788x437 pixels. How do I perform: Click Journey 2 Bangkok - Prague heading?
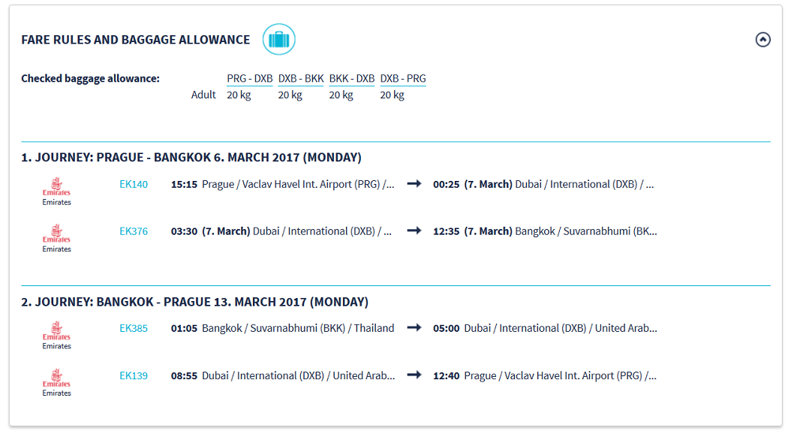194,302
